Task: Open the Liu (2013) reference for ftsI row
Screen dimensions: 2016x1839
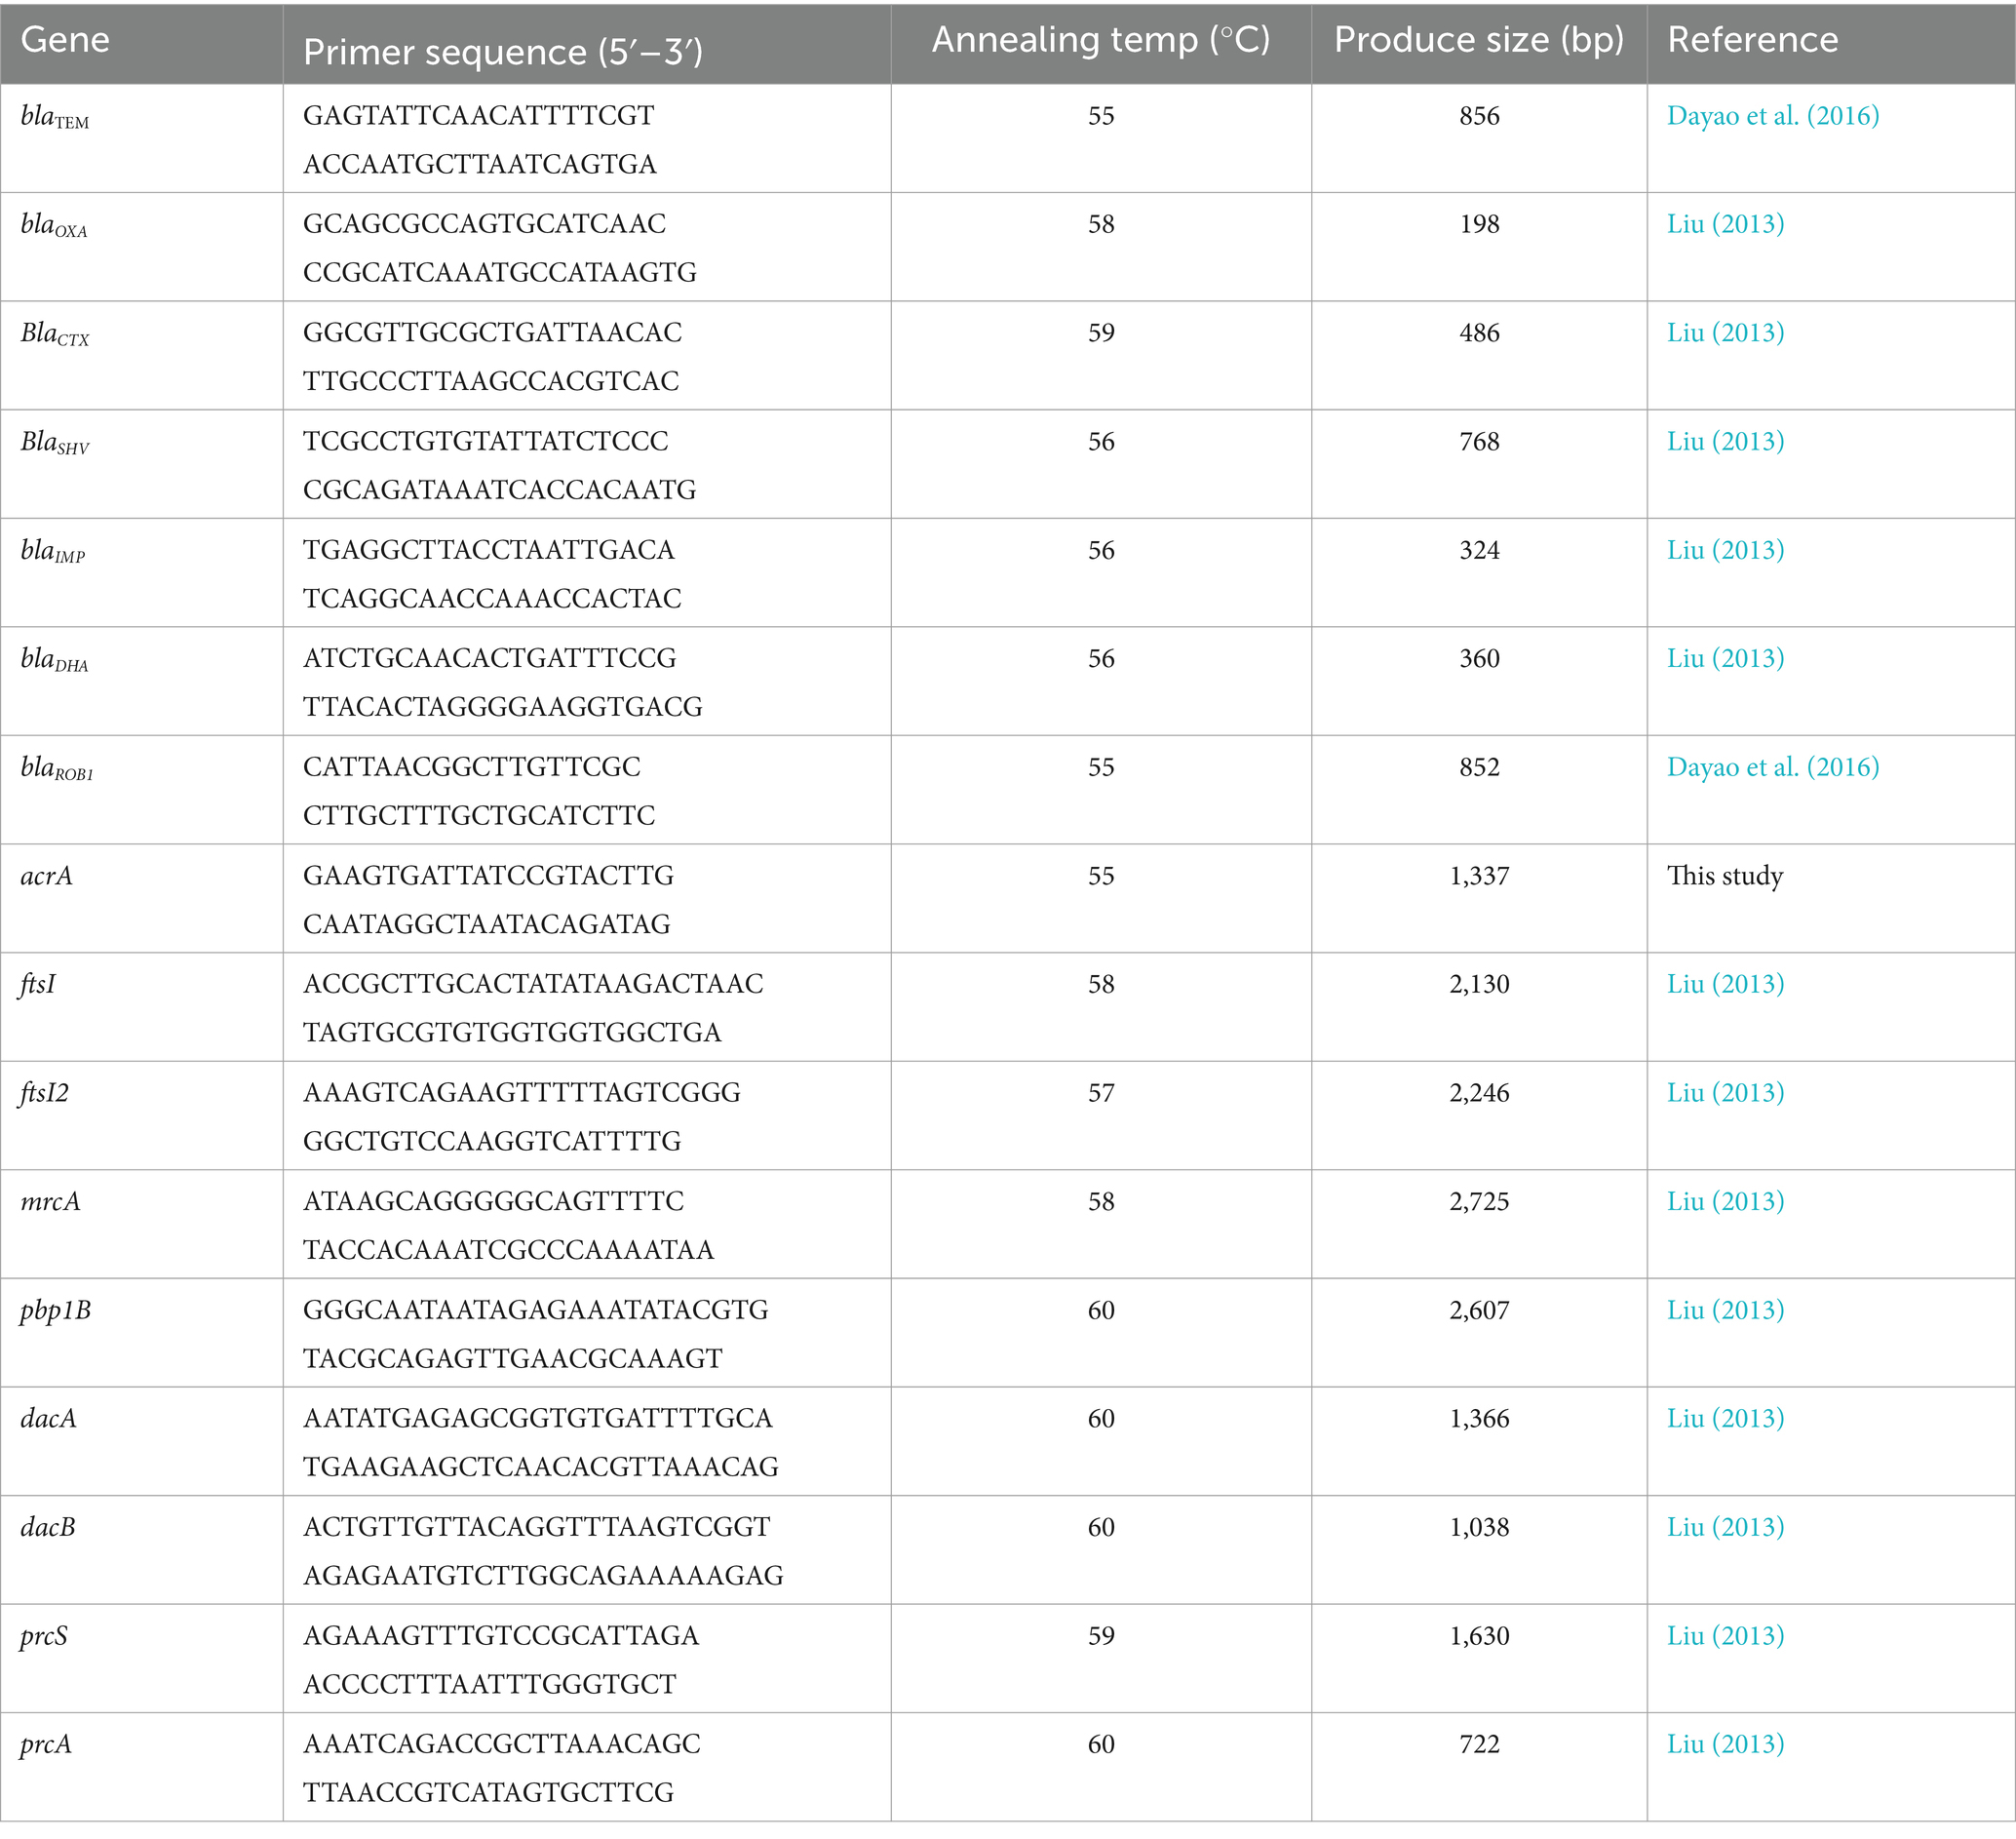Action: [x=1725, y=985]
